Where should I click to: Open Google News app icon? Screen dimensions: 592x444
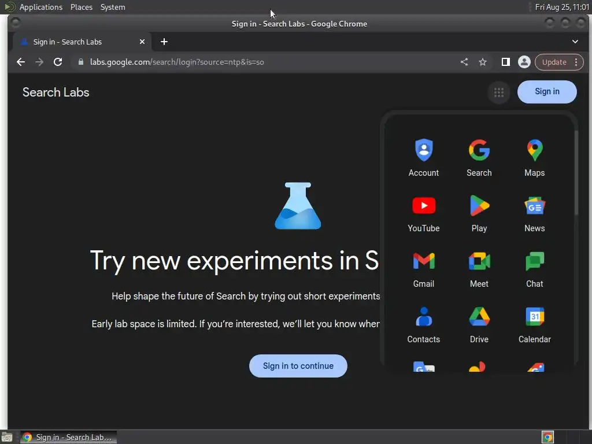point(535,213)
